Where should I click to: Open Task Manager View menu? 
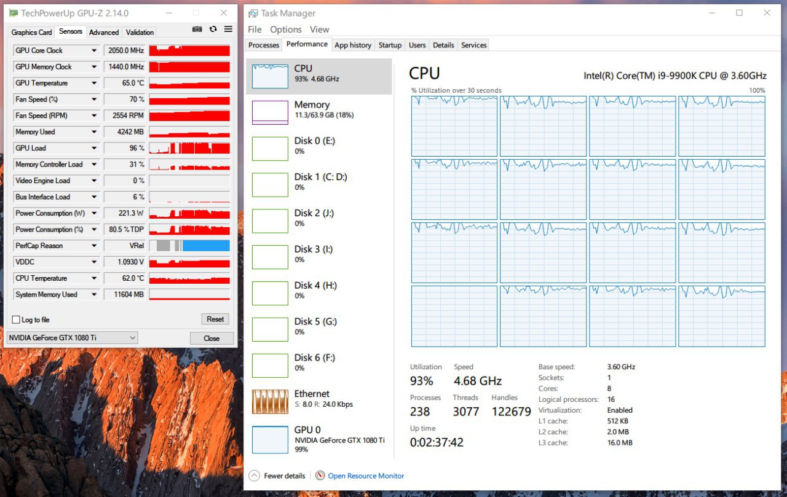click(x=320, y=29)
